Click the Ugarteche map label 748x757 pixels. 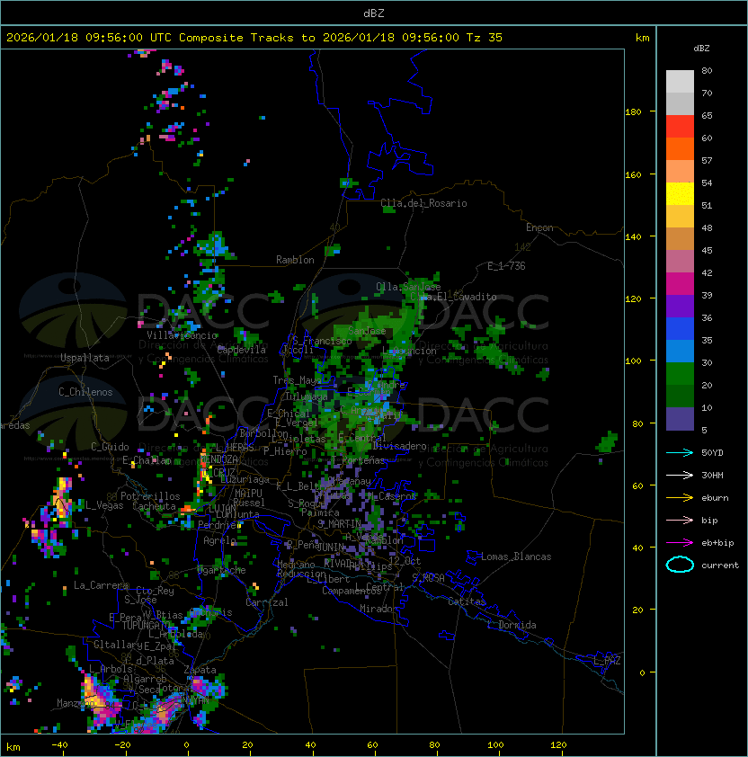pyautogui.click(x=222, y=570)
